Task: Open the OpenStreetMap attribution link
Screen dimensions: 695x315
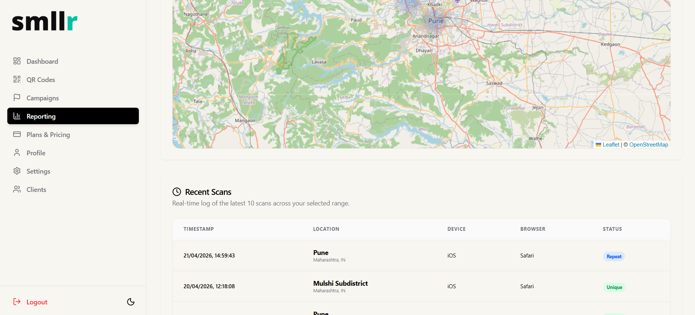Action: 648,145
